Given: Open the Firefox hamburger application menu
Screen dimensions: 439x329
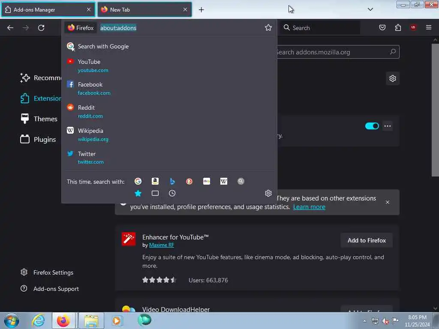Looking at the screenshot, I should [429, 27].
